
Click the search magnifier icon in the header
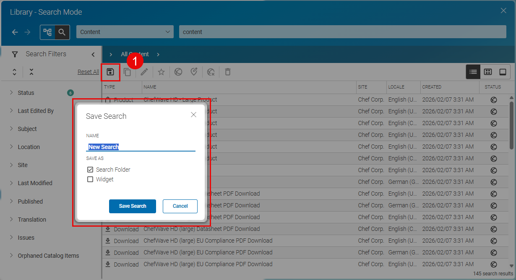click(63, 32)
